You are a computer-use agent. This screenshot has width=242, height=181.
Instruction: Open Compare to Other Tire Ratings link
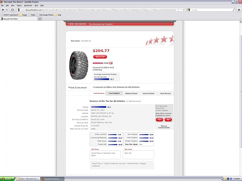point(117,87)
